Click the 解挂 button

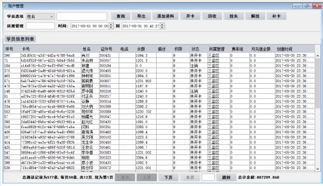[255, 16]
